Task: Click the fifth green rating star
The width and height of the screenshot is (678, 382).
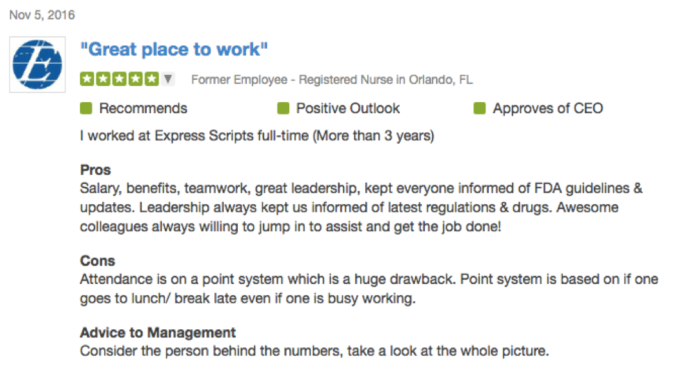Action: click(x=152, y=79)
